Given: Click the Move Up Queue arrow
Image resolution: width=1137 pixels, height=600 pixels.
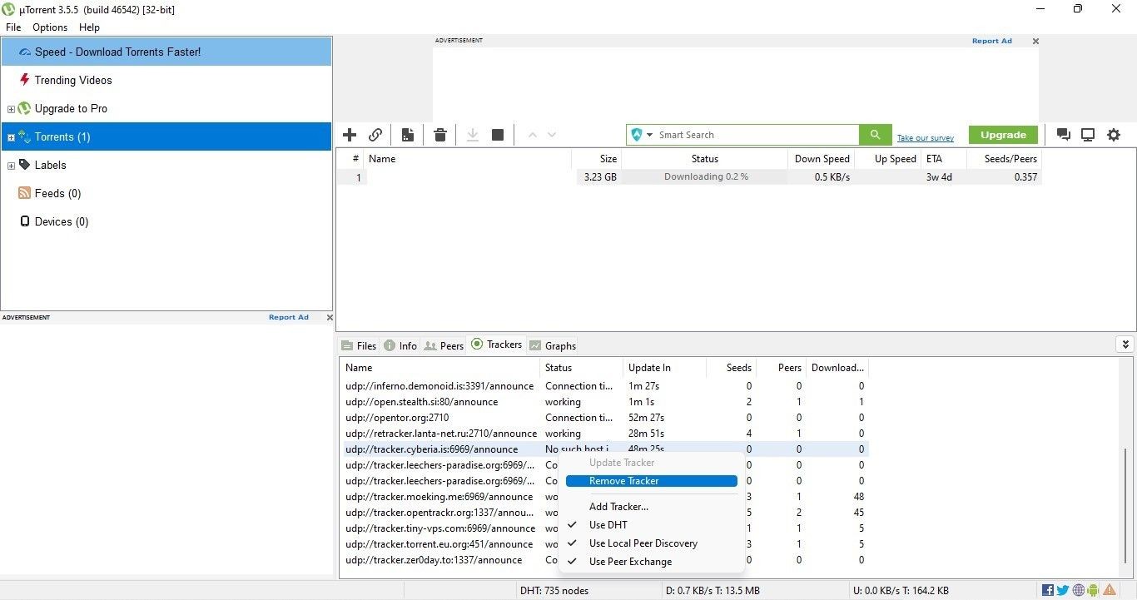Looking at the screenshot, I should pyautogui.click(x=533, y=135).
